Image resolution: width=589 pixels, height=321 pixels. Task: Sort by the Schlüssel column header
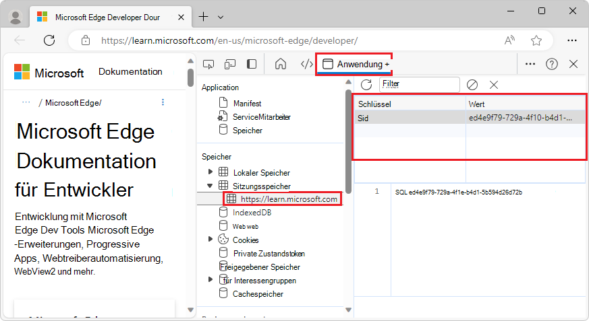coord(410,104)
